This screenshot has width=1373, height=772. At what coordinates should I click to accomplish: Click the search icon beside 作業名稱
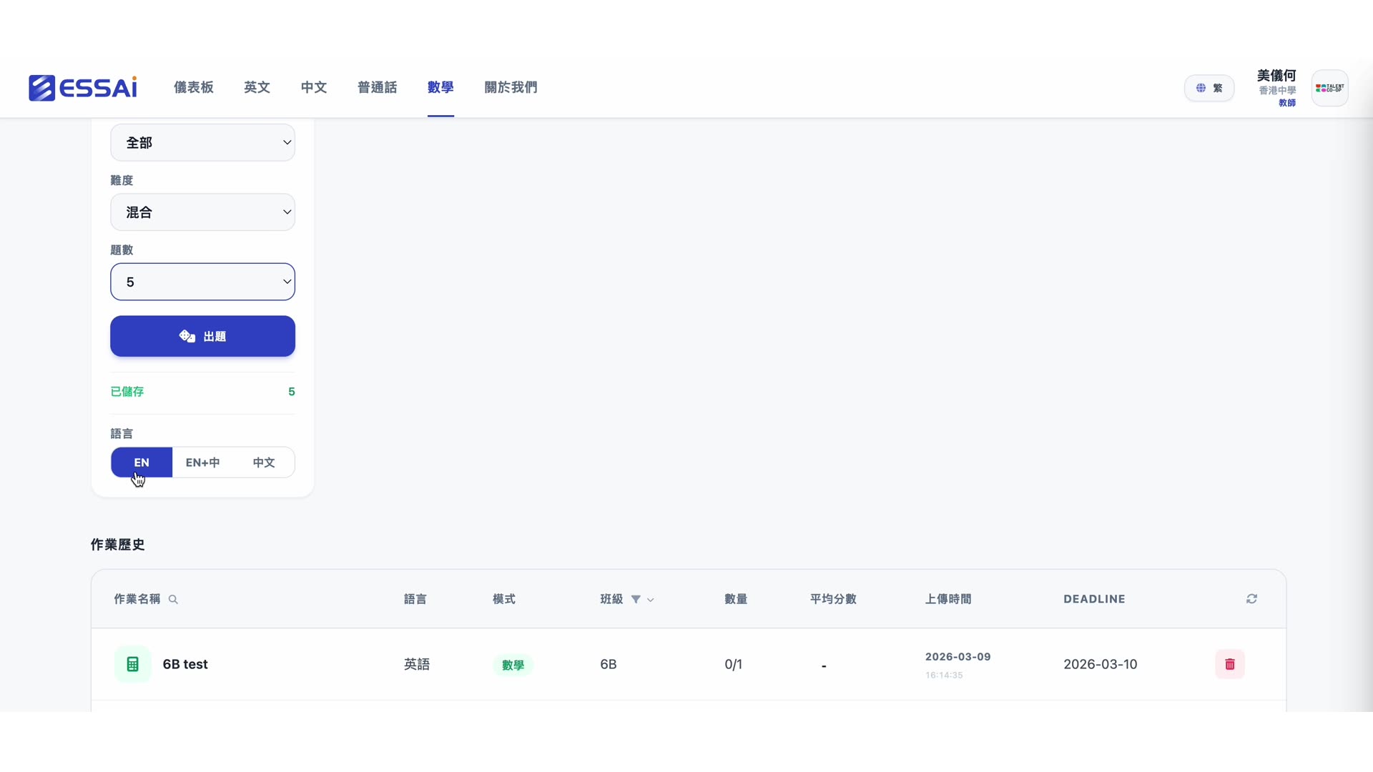click(x=174, y=600)
